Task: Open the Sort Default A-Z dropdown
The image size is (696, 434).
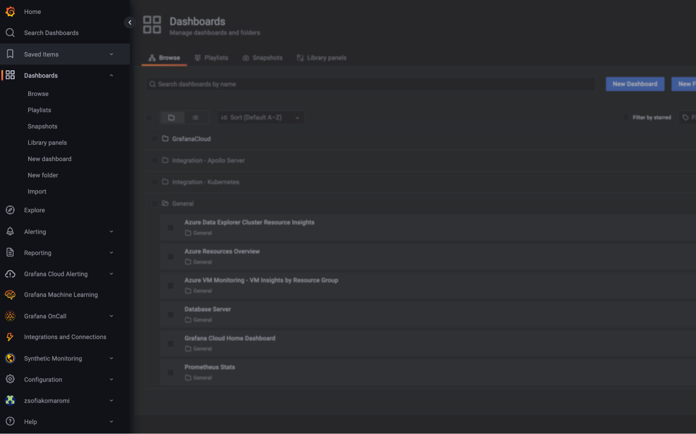Action: coord(260,117)
